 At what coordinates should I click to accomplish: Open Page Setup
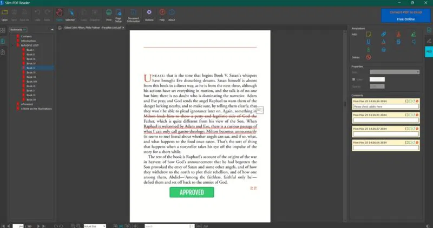119,15
